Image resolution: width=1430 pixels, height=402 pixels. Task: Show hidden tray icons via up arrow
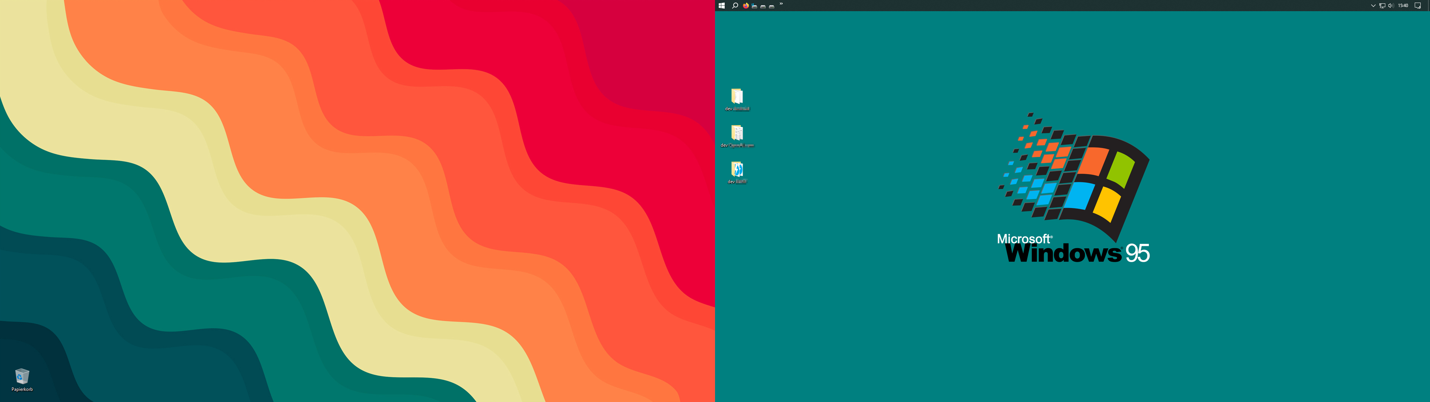1373,6
